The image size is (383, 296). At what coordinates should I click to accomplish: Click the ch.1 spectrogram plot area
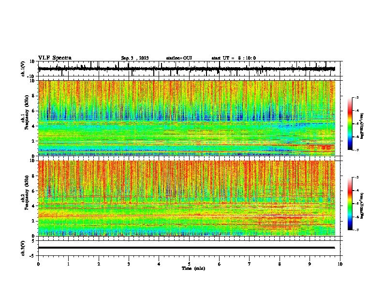click(187, 118)
